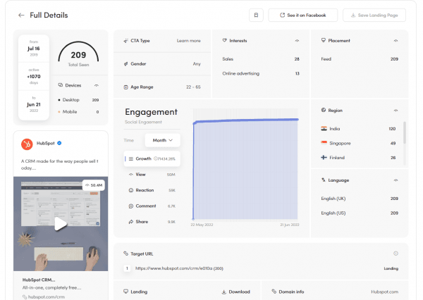The height and width of the screenshot is (300, 423).
Task: Click the Region list scrollbar
Action: (x=405, y=133)
